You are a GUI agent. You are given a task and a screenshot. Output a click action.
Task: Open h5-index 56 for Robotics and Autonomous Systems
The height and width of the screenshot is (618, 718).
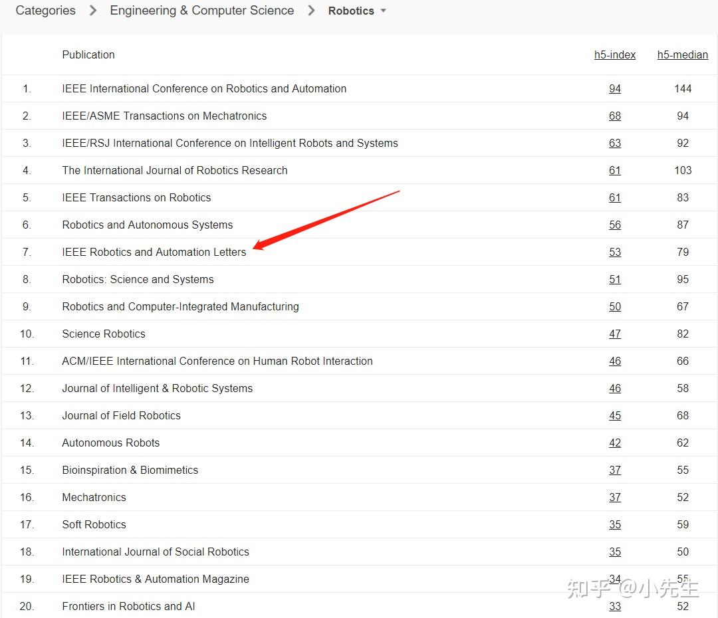tap(615, 225)
